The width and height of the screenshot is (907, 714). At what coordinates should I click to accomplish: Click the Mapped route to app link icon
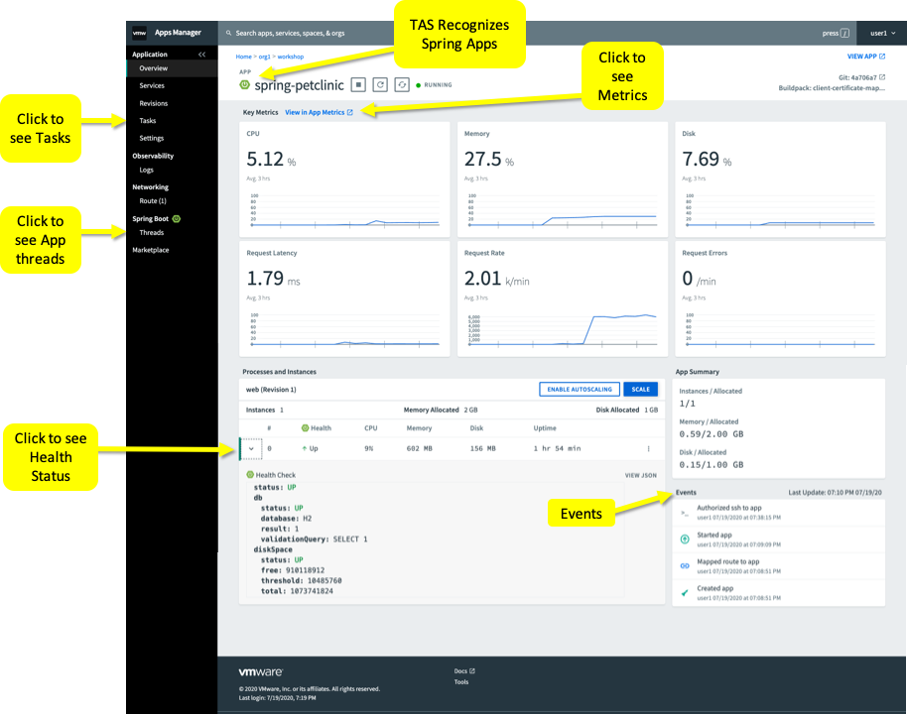tap(685, 566)
